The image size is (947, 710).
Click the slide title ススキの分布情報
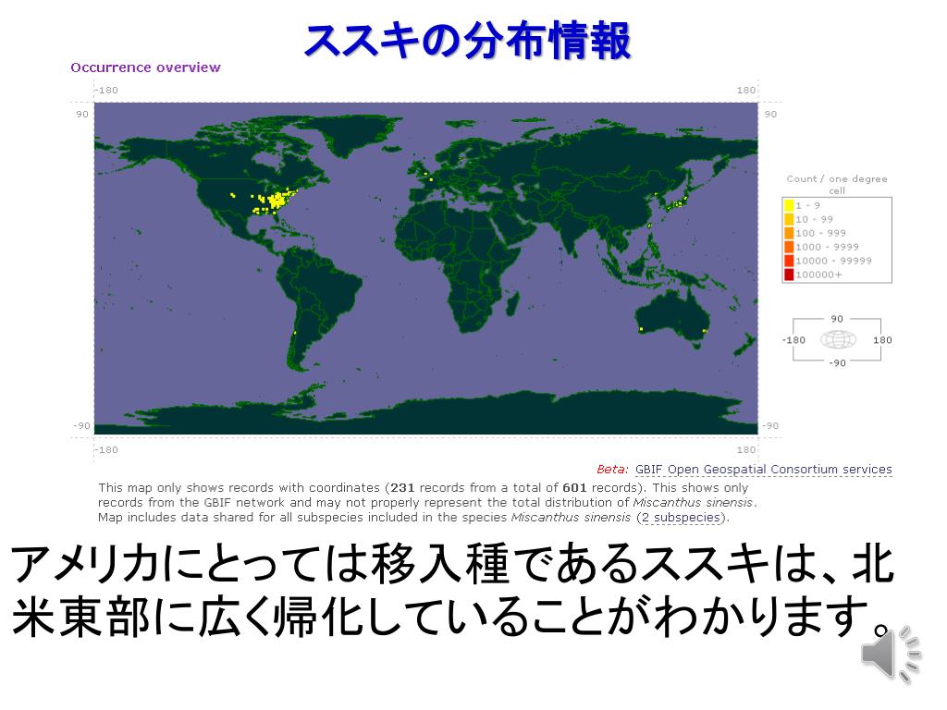click(x=467, y=40)
